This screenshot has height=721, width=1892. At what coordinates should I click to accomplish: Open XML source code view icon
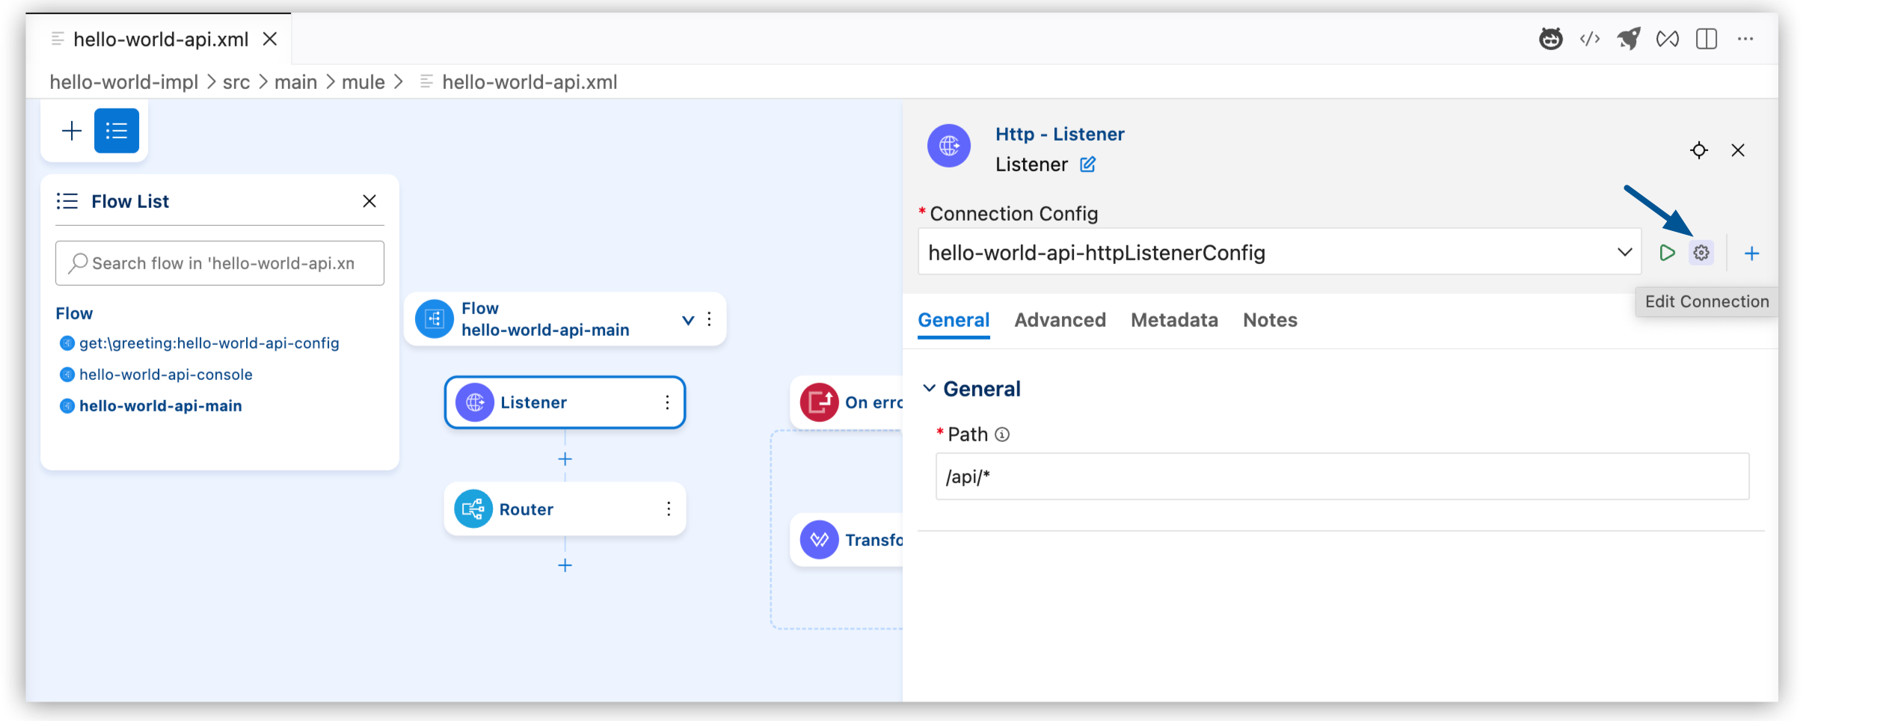[x=1590, y=39]
